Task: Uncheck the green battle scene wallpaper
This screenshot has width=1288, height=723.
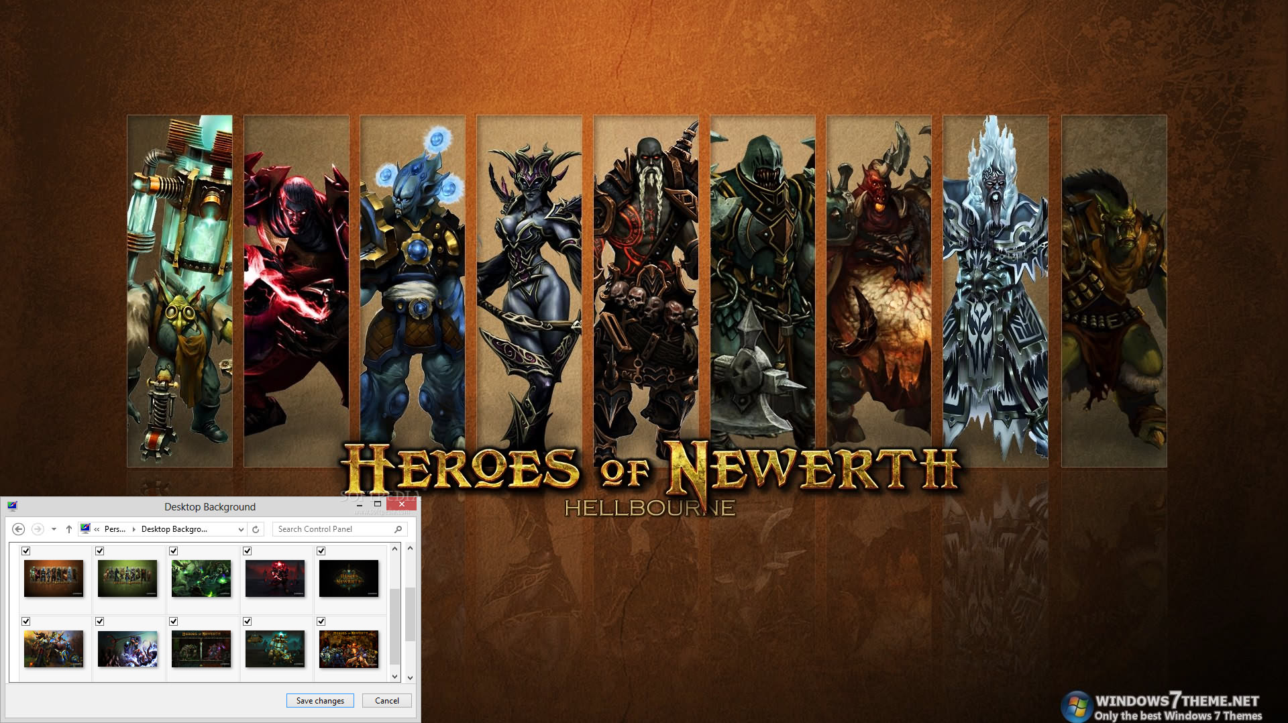Action: (173, 551)
